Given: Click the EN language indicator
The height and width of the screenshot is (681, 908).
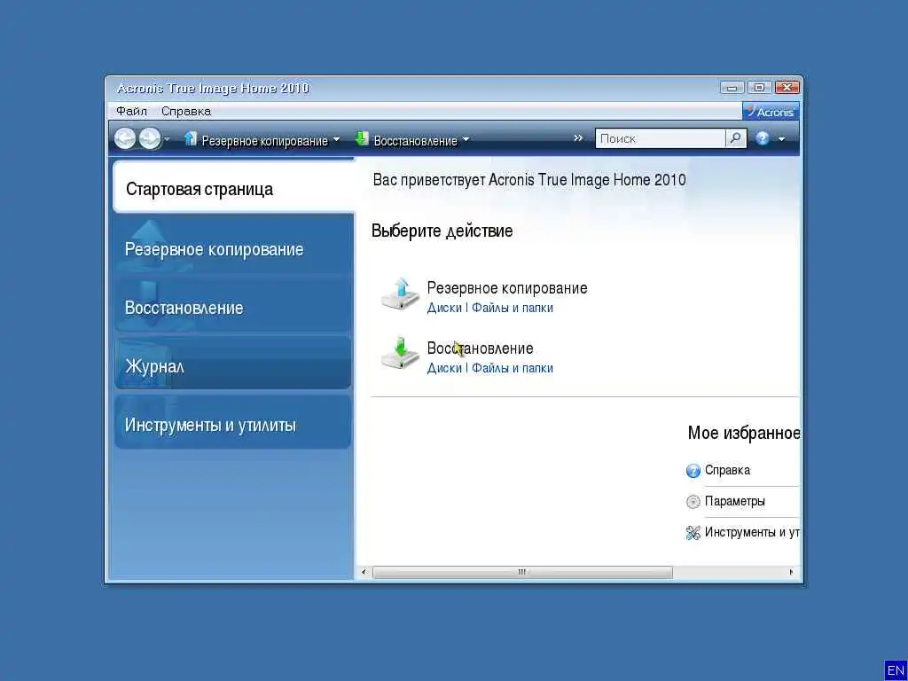Looking at the screenshot, I should click(x=896, y=670).
